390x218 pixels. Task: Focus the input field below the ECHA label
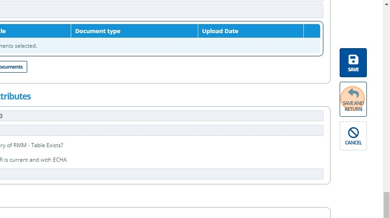click(x=161, y=174)
